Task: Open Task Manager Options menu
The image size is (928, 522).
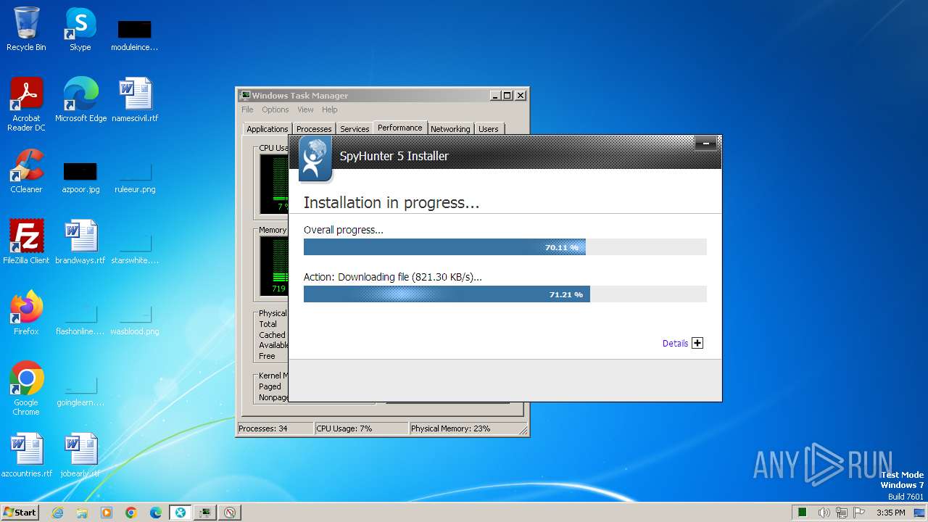Action: pos(275,109)
